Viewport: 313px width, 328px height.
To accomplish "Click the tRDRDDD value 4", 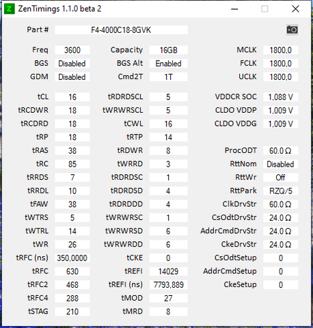I will click(x=168, y=204).
